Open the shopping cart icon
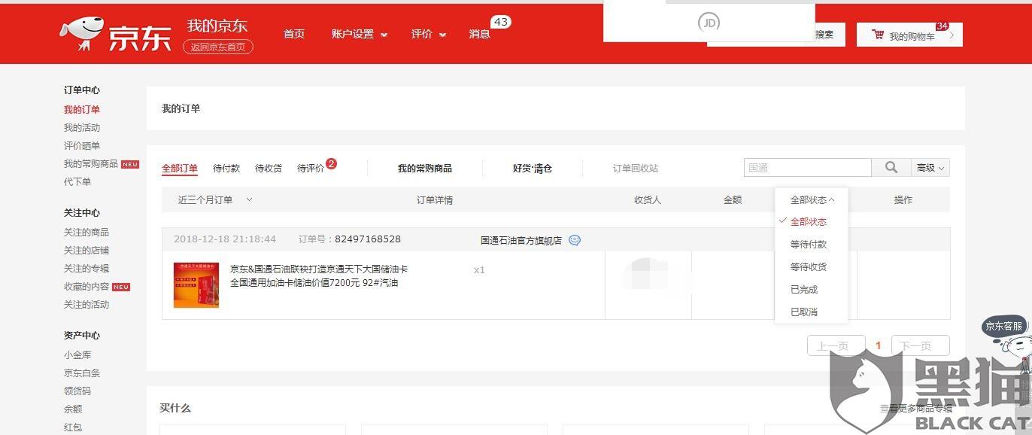The height and width of the screenshot is (435, 1032). 878,35
